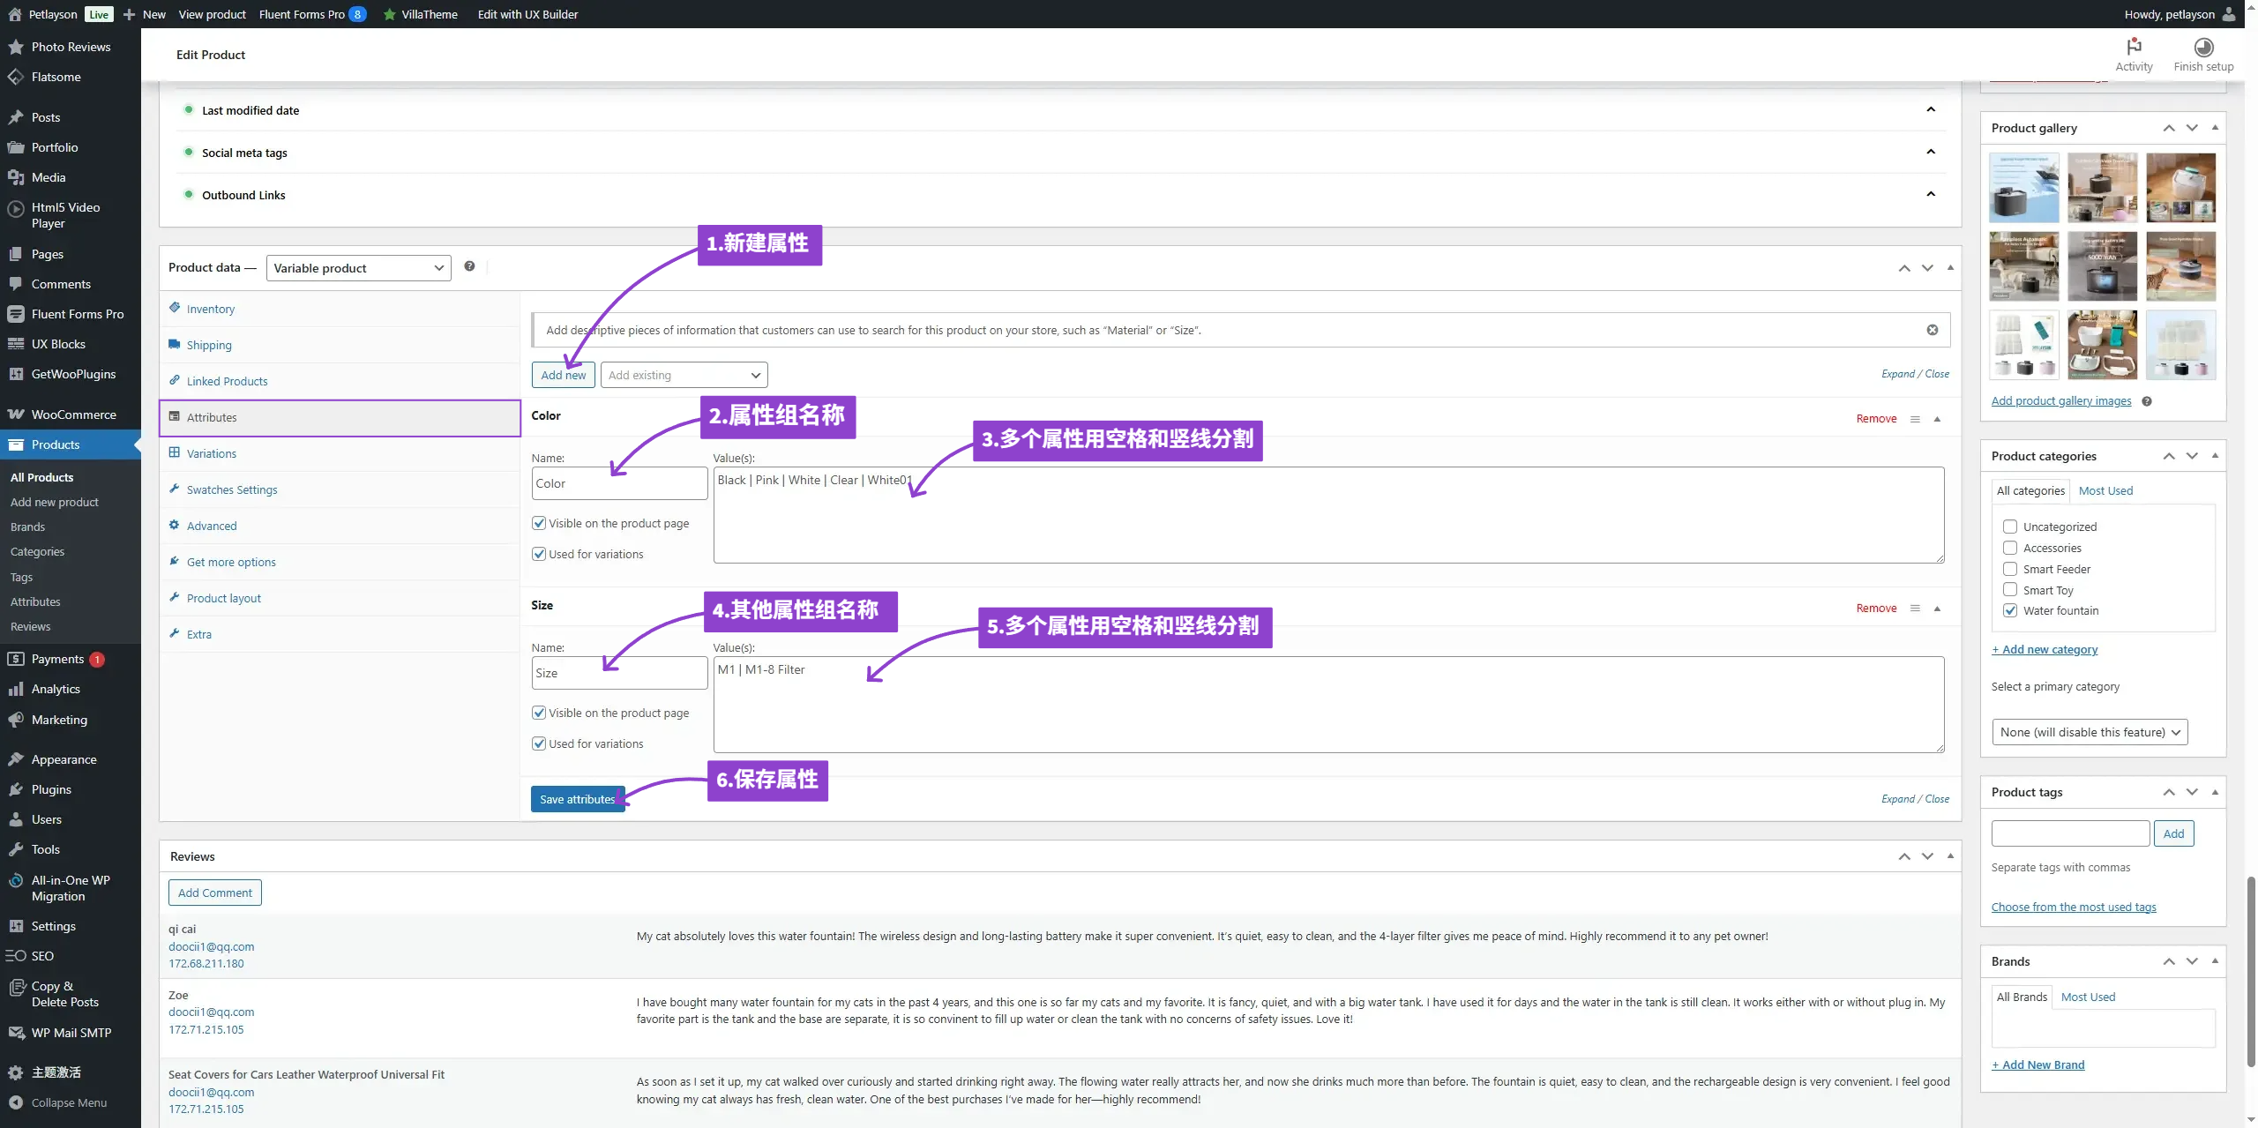The height and width of the screenshot is (1128, 2258).
Task: Open the primary category select dropdown
Action: pos(2089,733)
